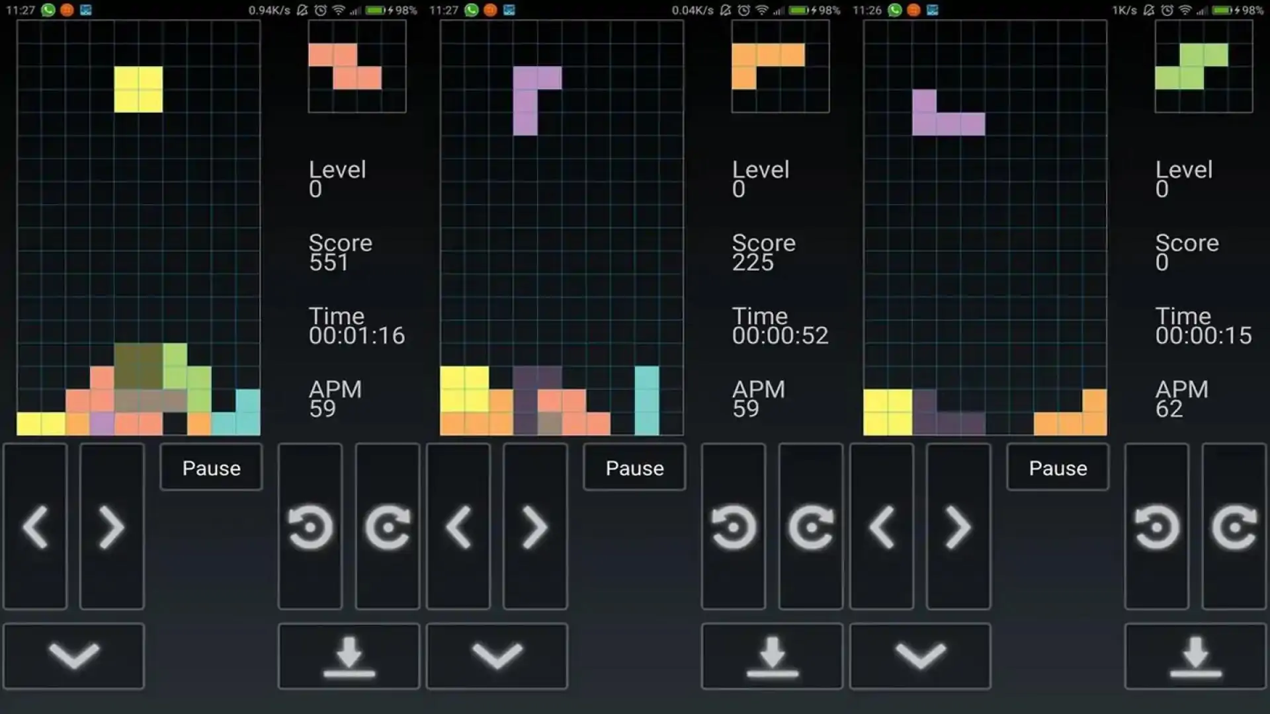Soft drop the piece in the Time 00:00:15 game
Image resolution: width=1270 pixels, height=714 pixels.
pos(921,656)
